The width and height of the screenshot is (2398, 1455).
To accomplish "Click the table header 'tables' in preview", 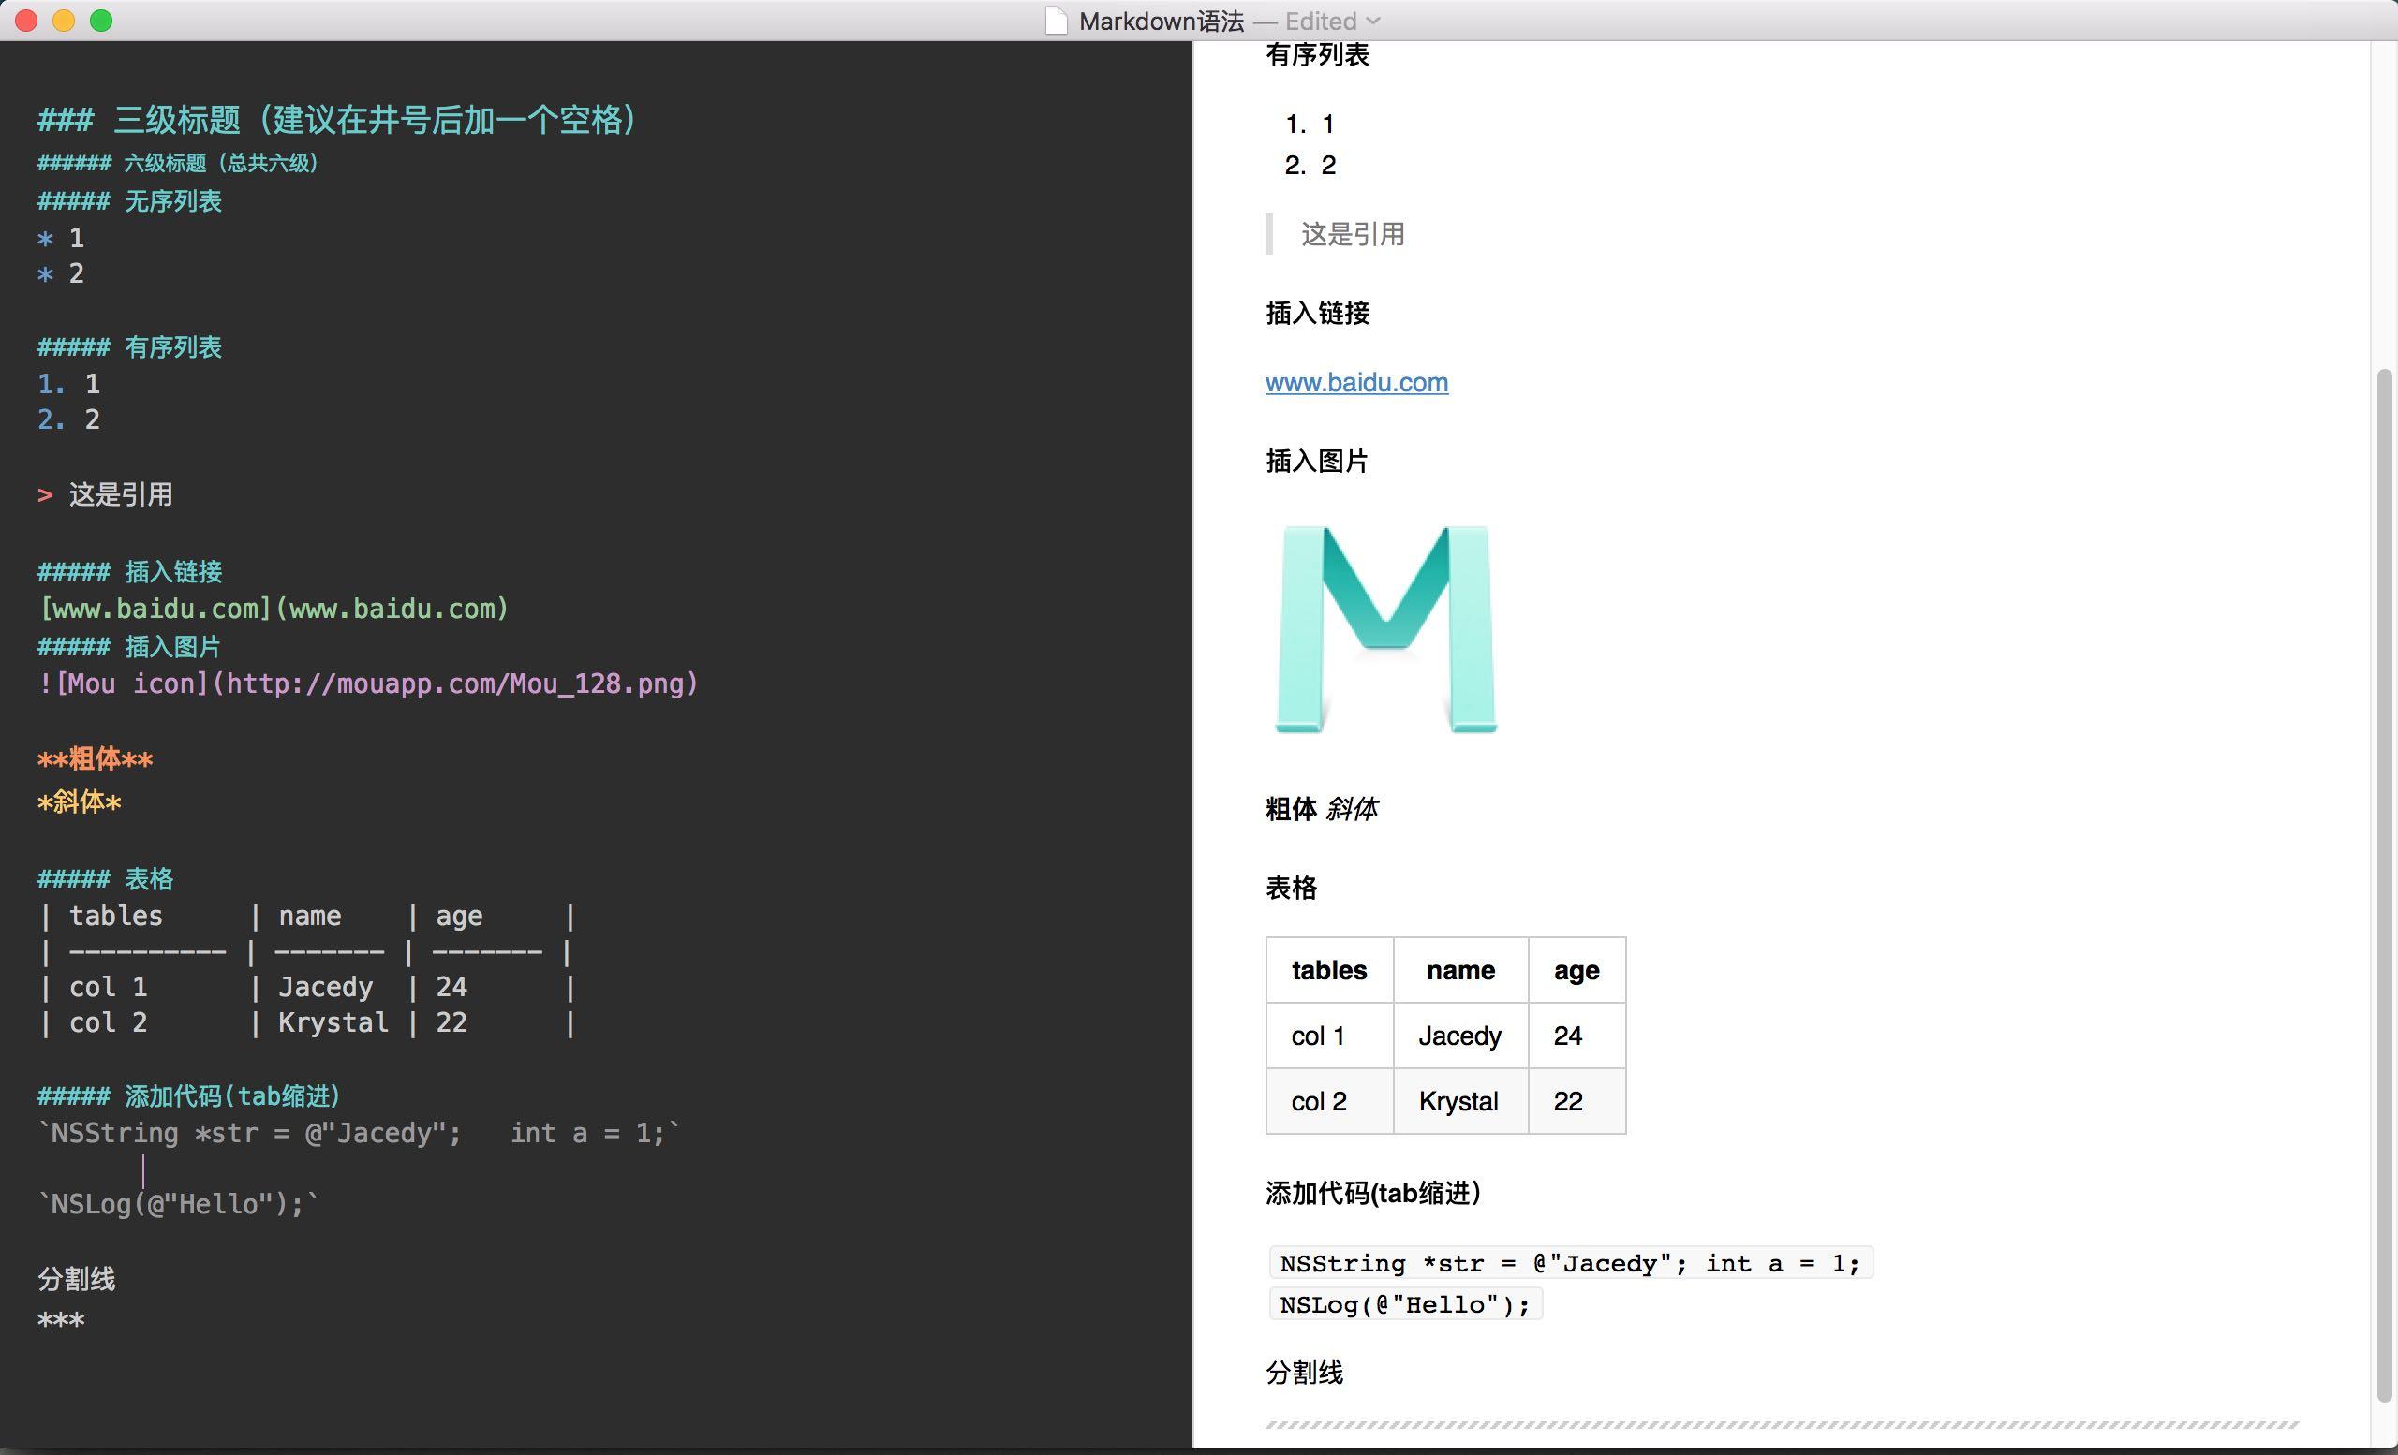I will click(x=1327, y=969).
